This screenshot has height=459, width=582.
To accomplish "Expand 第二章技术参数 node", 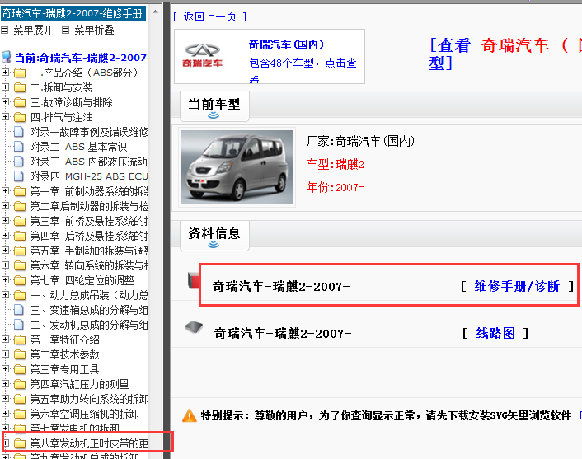I will coord(5,354).
